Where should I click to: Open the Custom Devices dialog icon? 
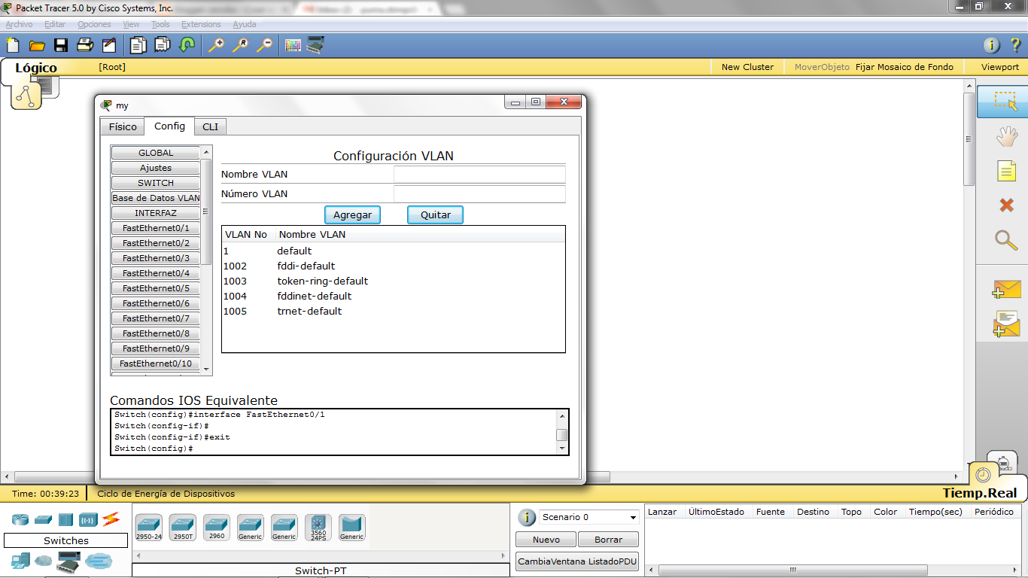point(315,45)
